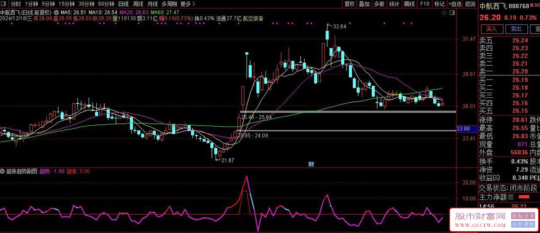This screenshot has width=540, height=233.
Task: Click the icon beside 主力净额
Action: (x=511, y=197)
